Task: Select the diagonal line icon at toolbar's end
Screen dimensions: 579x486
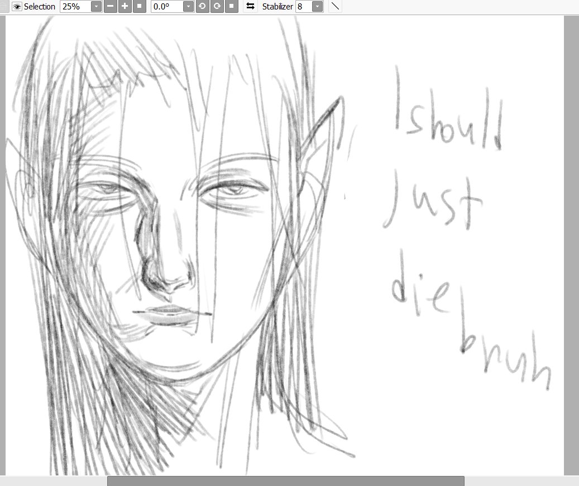Action: click(x=334, y=6)
